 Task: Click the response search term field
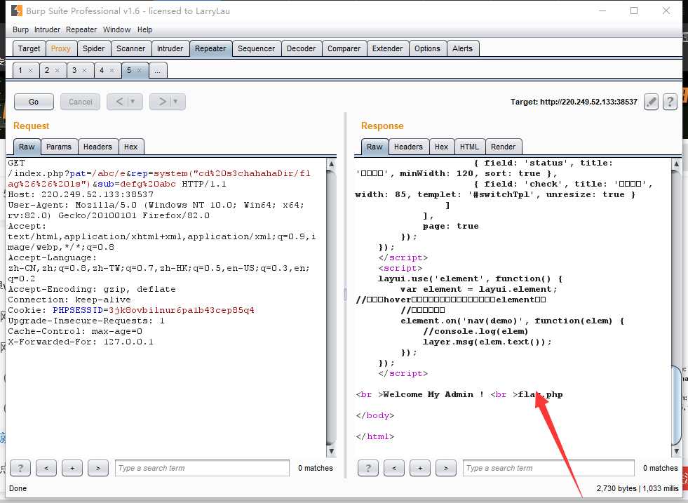(x=549, y=468)
